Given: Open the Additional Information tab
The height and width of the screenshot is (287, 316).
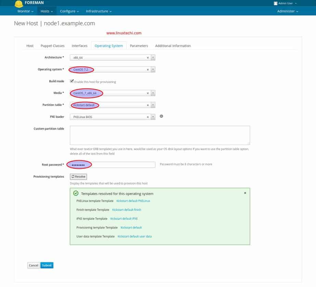Looking at the screenshot, I should coord(173,46).
